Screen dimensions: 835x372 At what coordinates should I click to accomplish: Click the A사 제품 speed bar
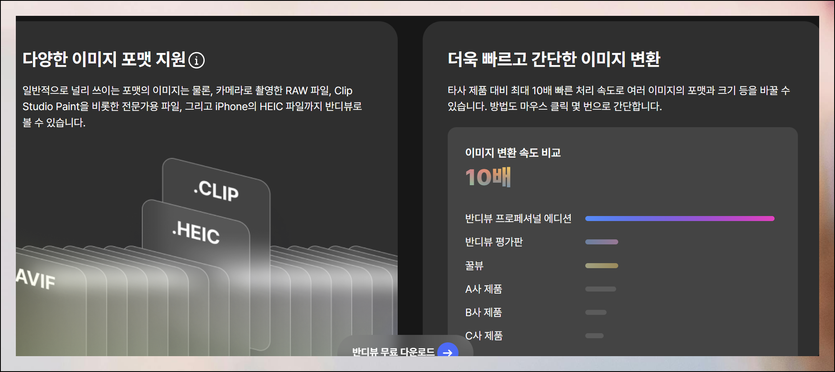point(601,289)
